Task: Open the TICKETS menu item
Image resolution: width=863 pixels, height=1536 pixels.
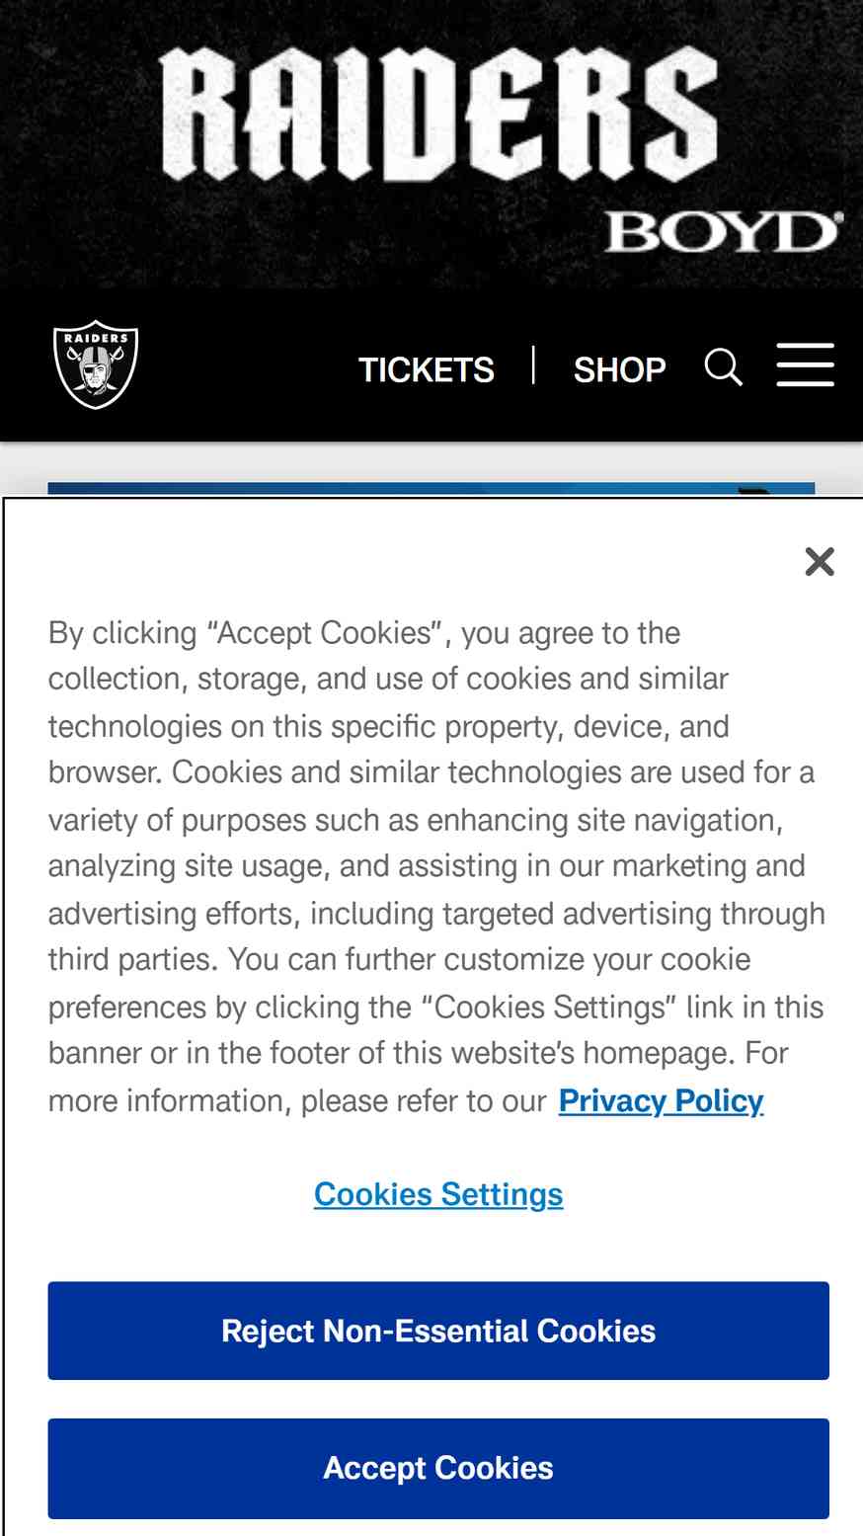Action: (x=426, y=369)
